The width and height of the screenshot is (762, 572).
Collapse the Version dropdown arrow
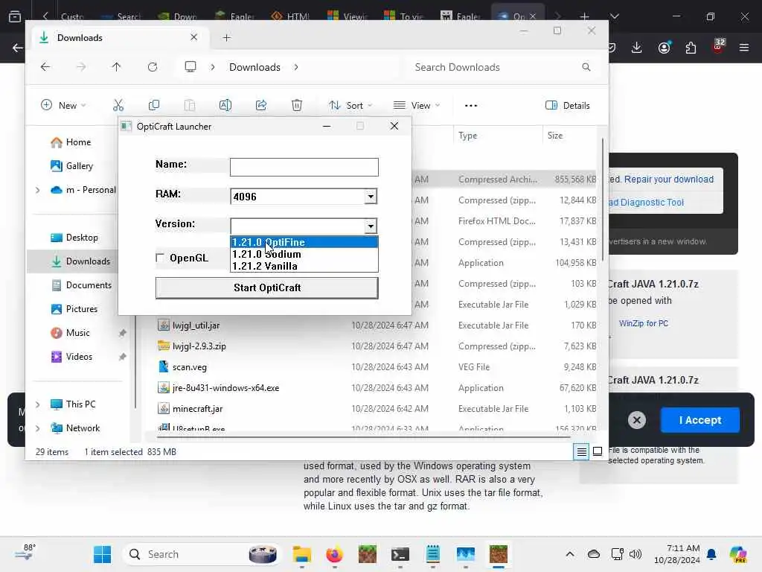371,226
